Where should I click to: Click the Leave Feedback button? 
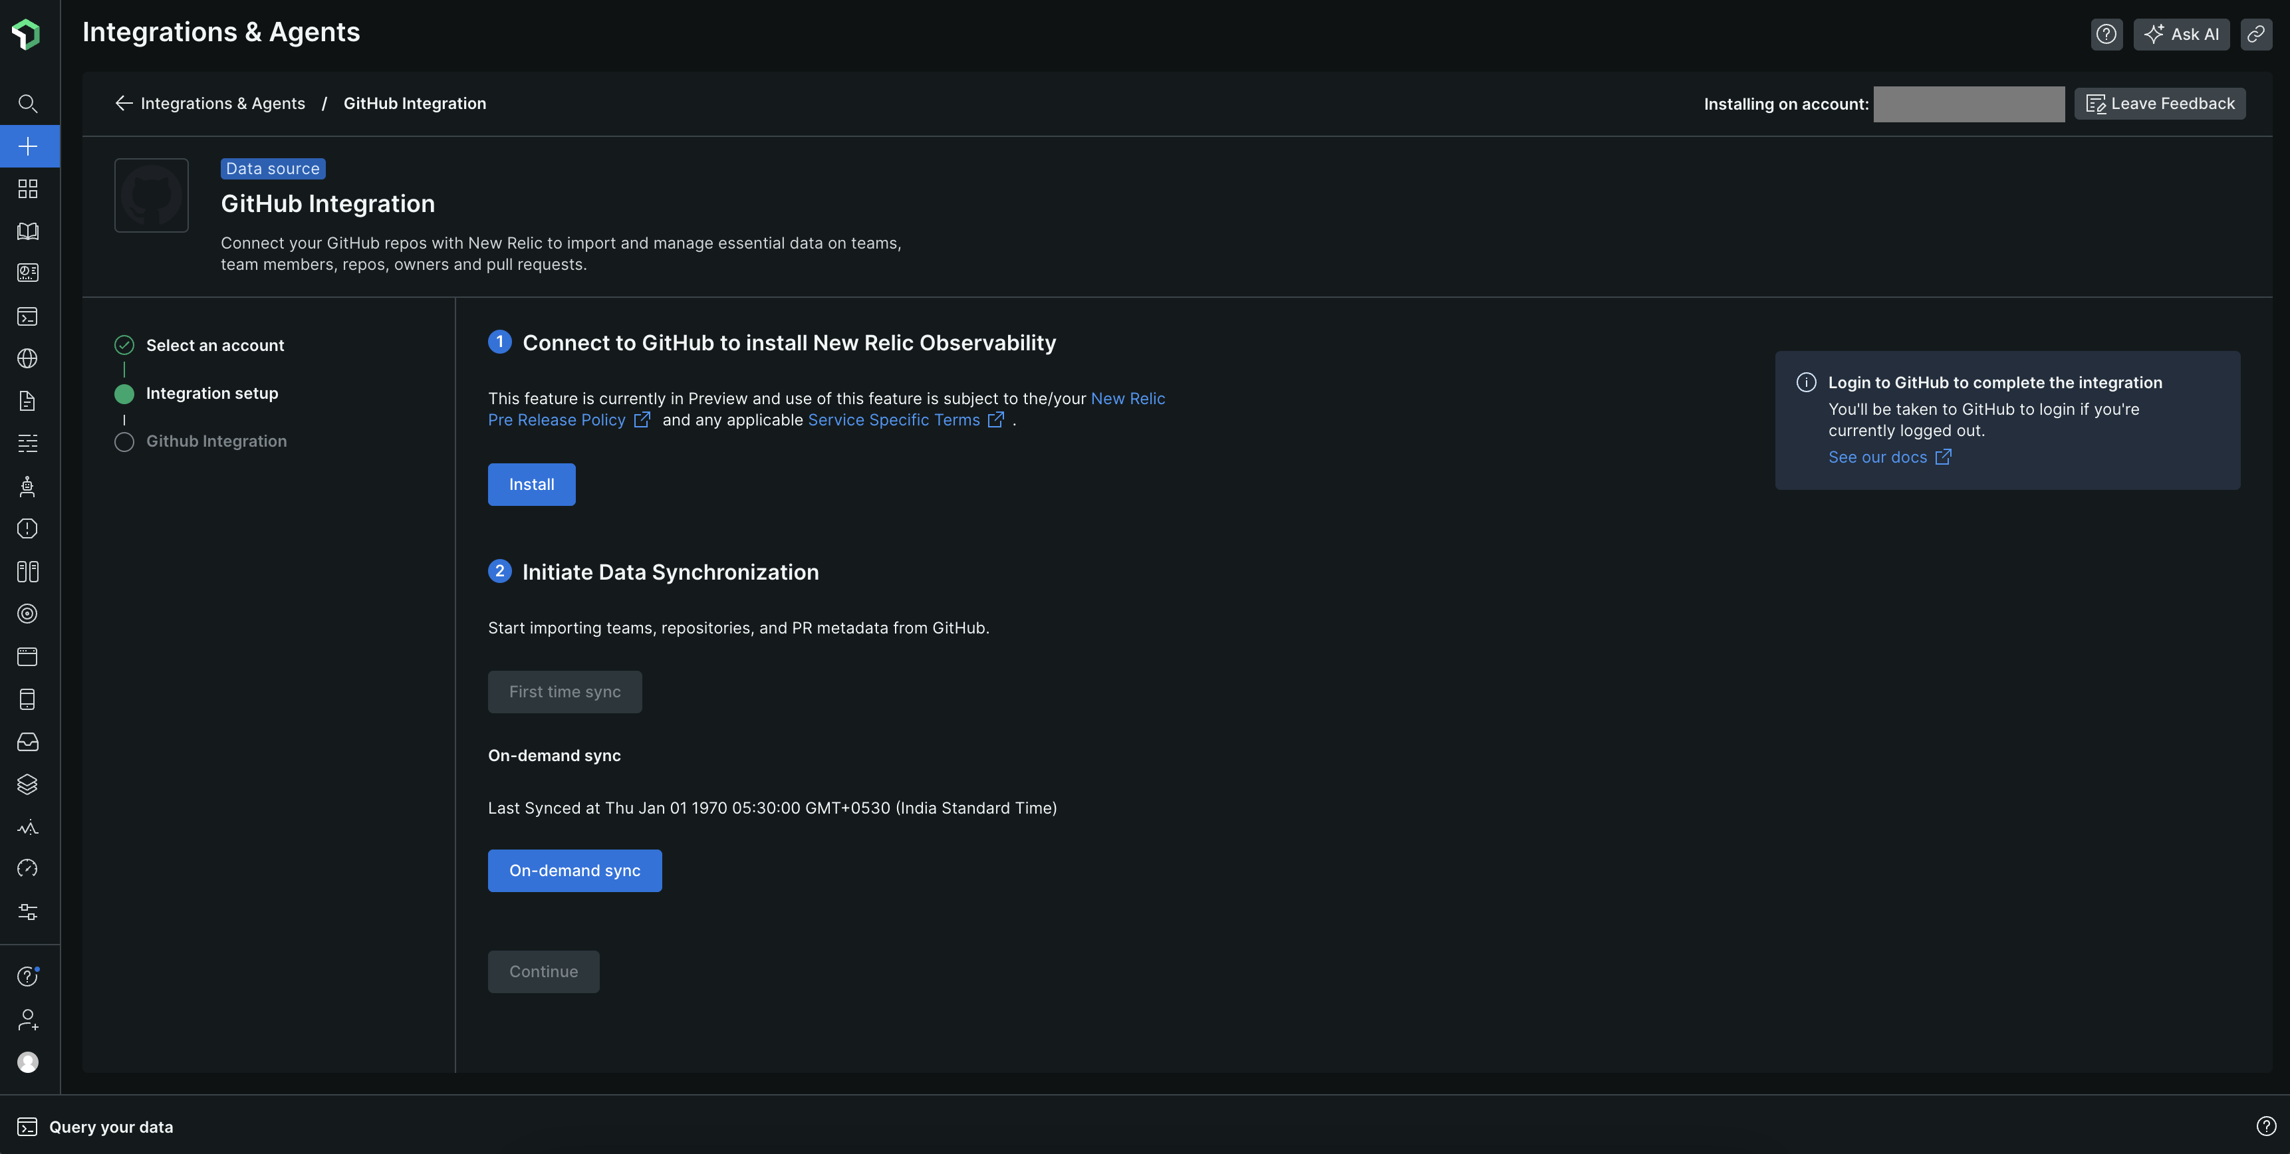click(2160, 103)
